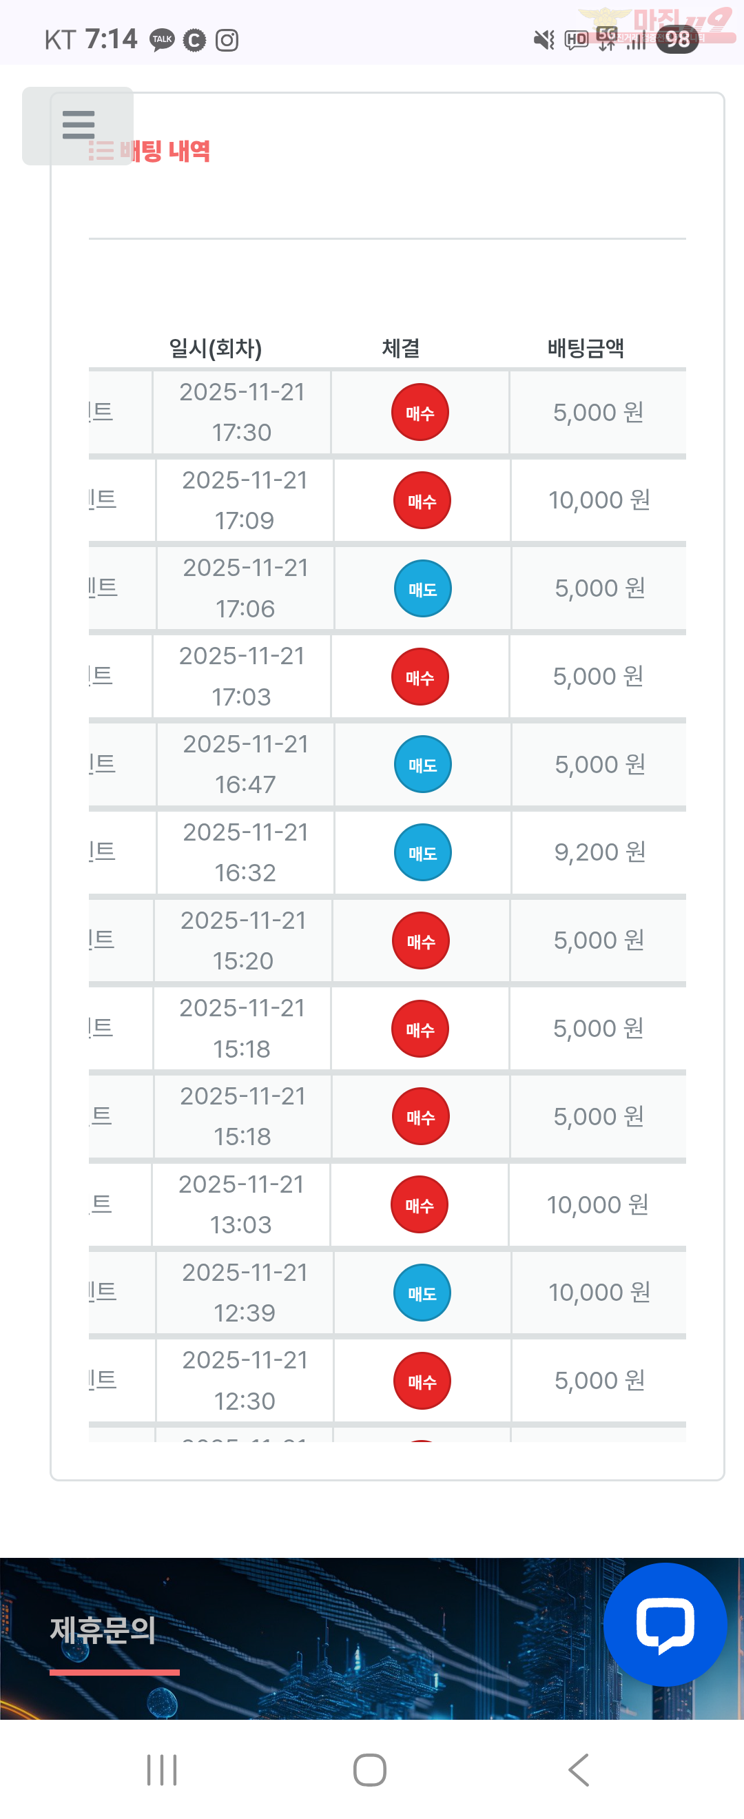Image resolution: width=744 pixels, height=1819 pixels.
Task: Tap the 매도 badge for 12:39 entry
Action: pos(422,1292)
